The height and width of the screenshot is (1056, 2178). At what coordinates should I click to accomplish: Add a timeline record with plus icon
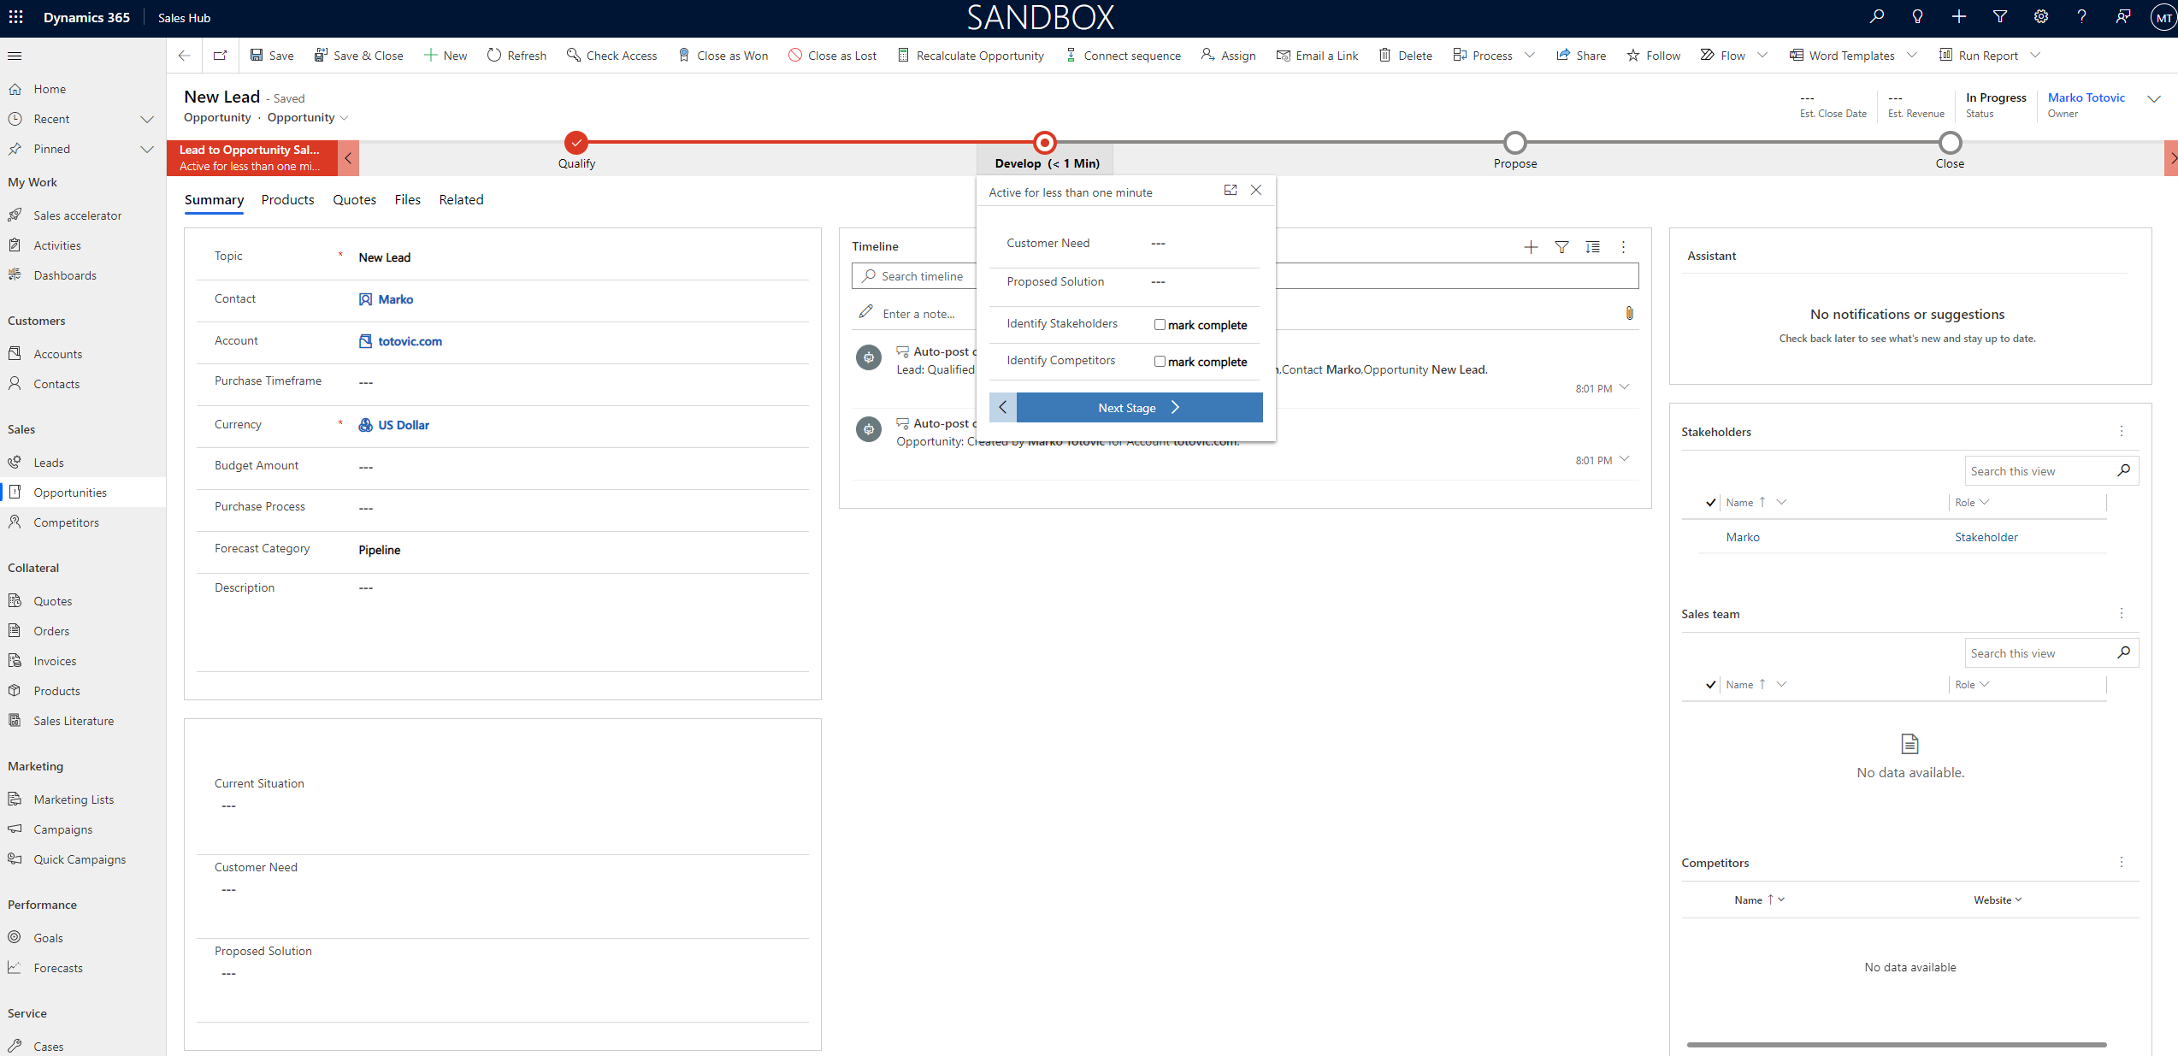[1531, 247]
